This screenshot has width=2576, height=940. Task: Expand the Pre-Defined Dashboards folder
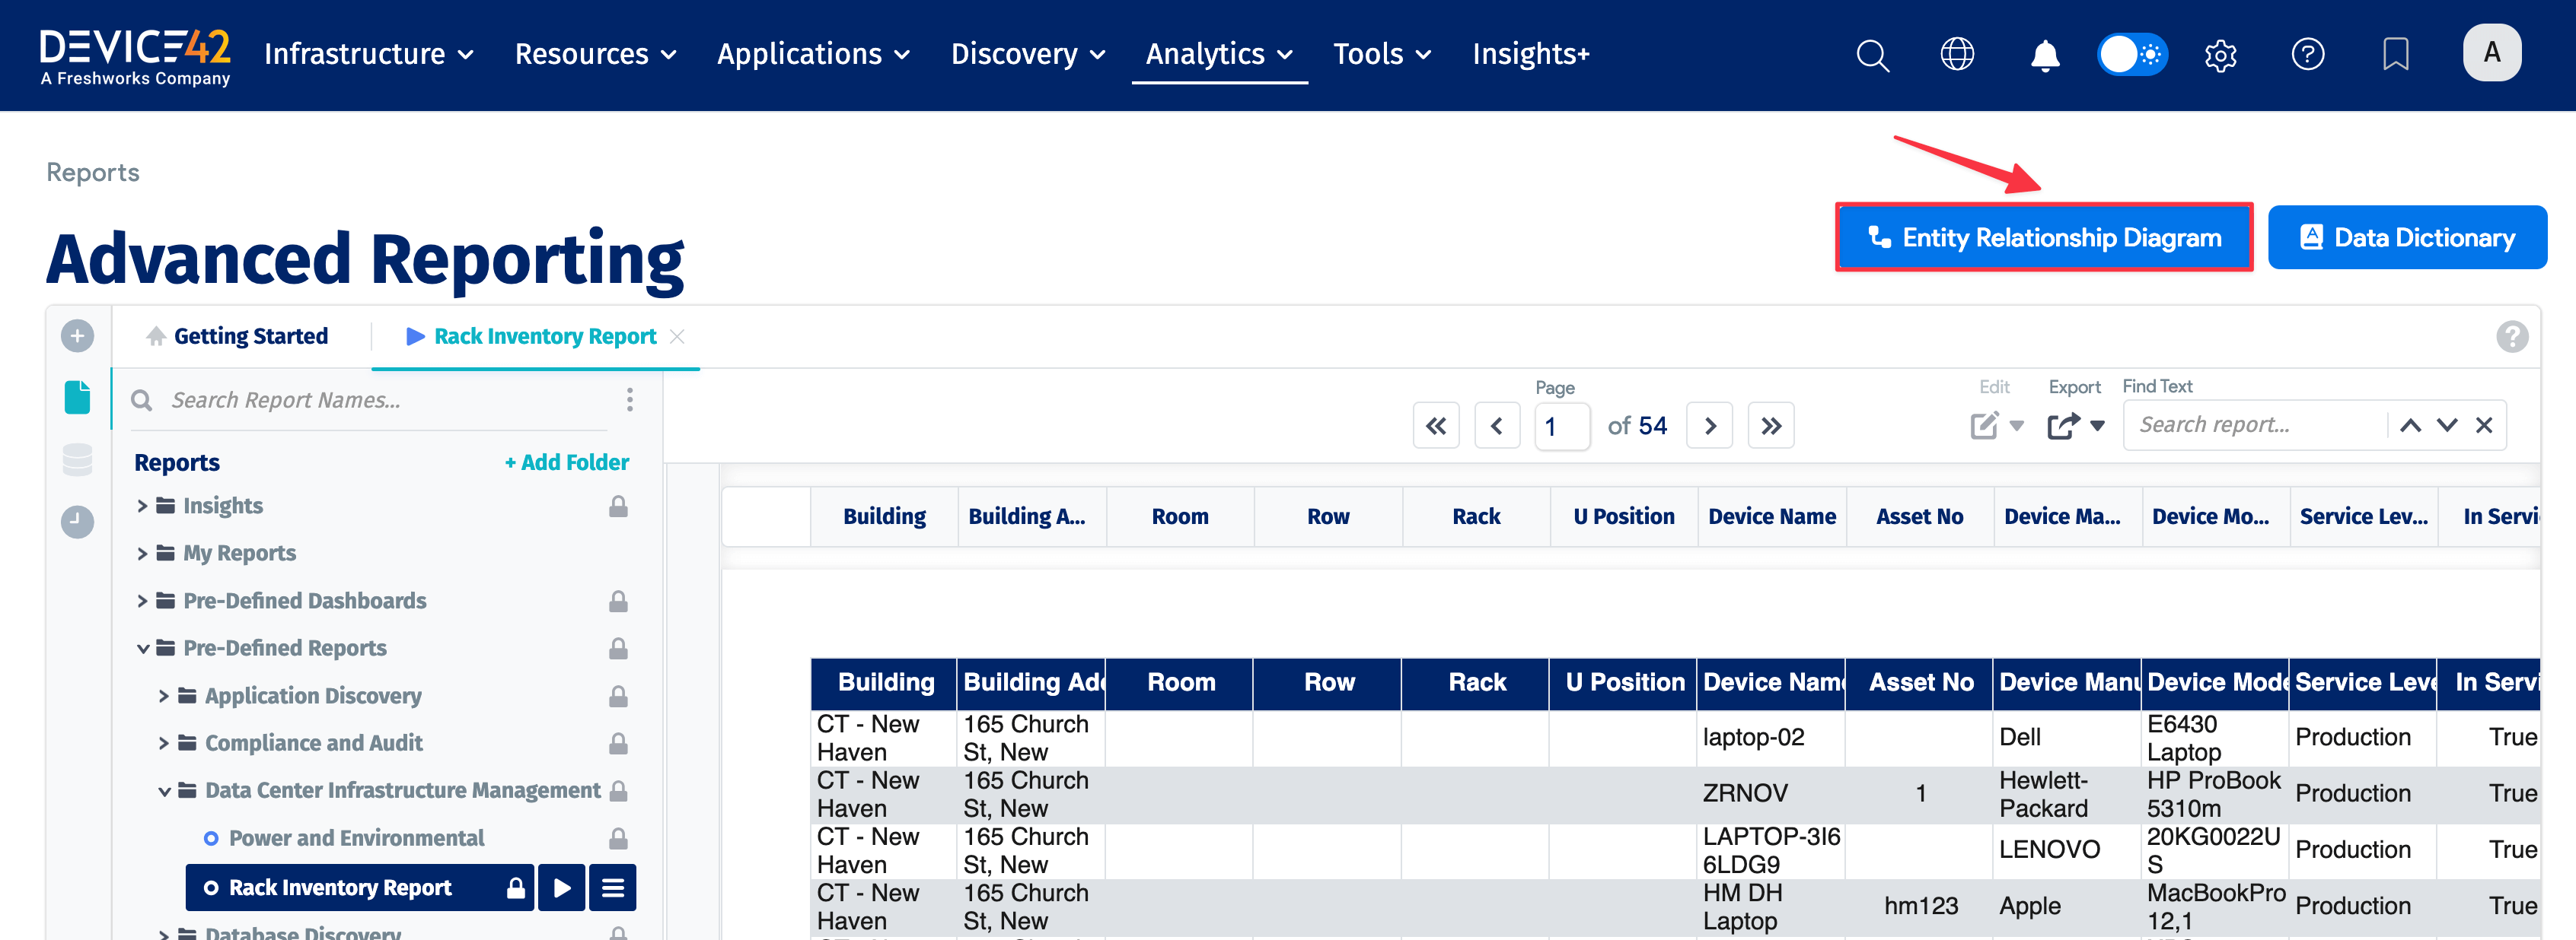pos(141,602)
